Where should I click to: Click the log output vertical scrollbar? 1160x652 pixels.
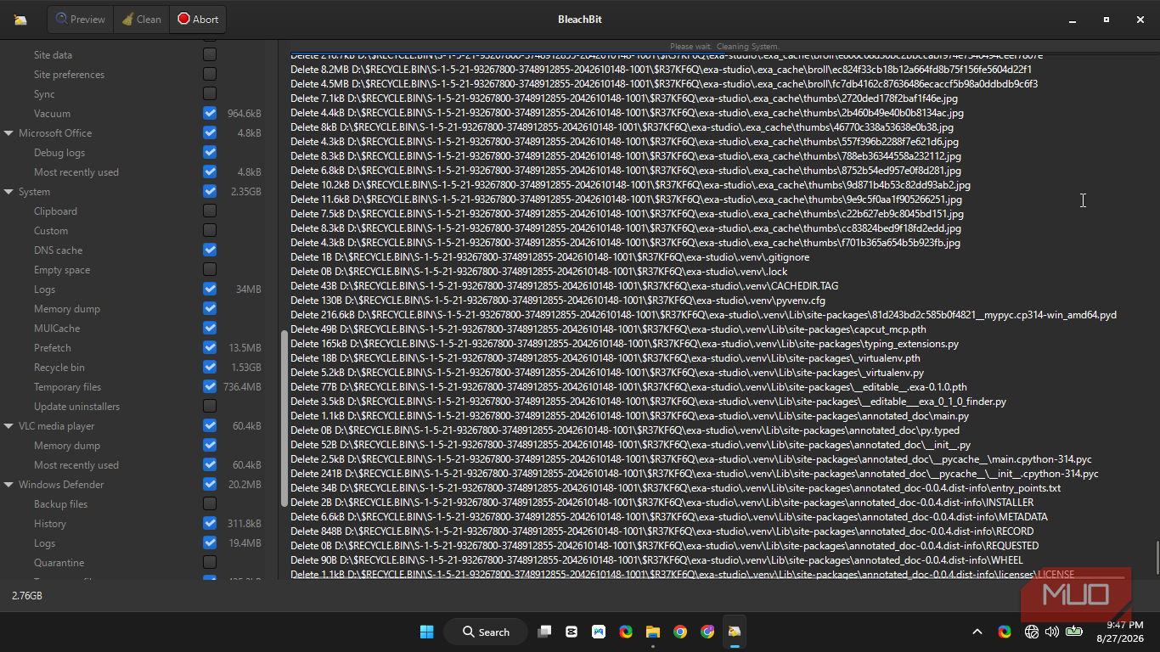[1156, 557]
